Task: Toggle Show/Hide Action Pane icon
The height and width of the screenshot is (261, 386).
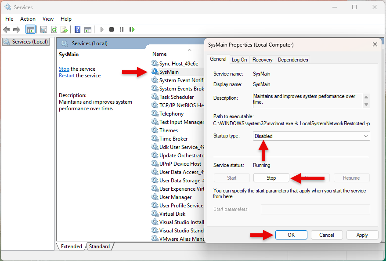Action: pyautogui.click(x=88, y=30)
